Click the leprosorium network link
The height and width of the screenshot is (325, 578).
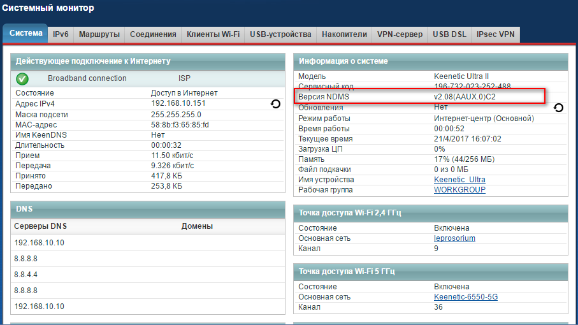click(x=454, y=238)
